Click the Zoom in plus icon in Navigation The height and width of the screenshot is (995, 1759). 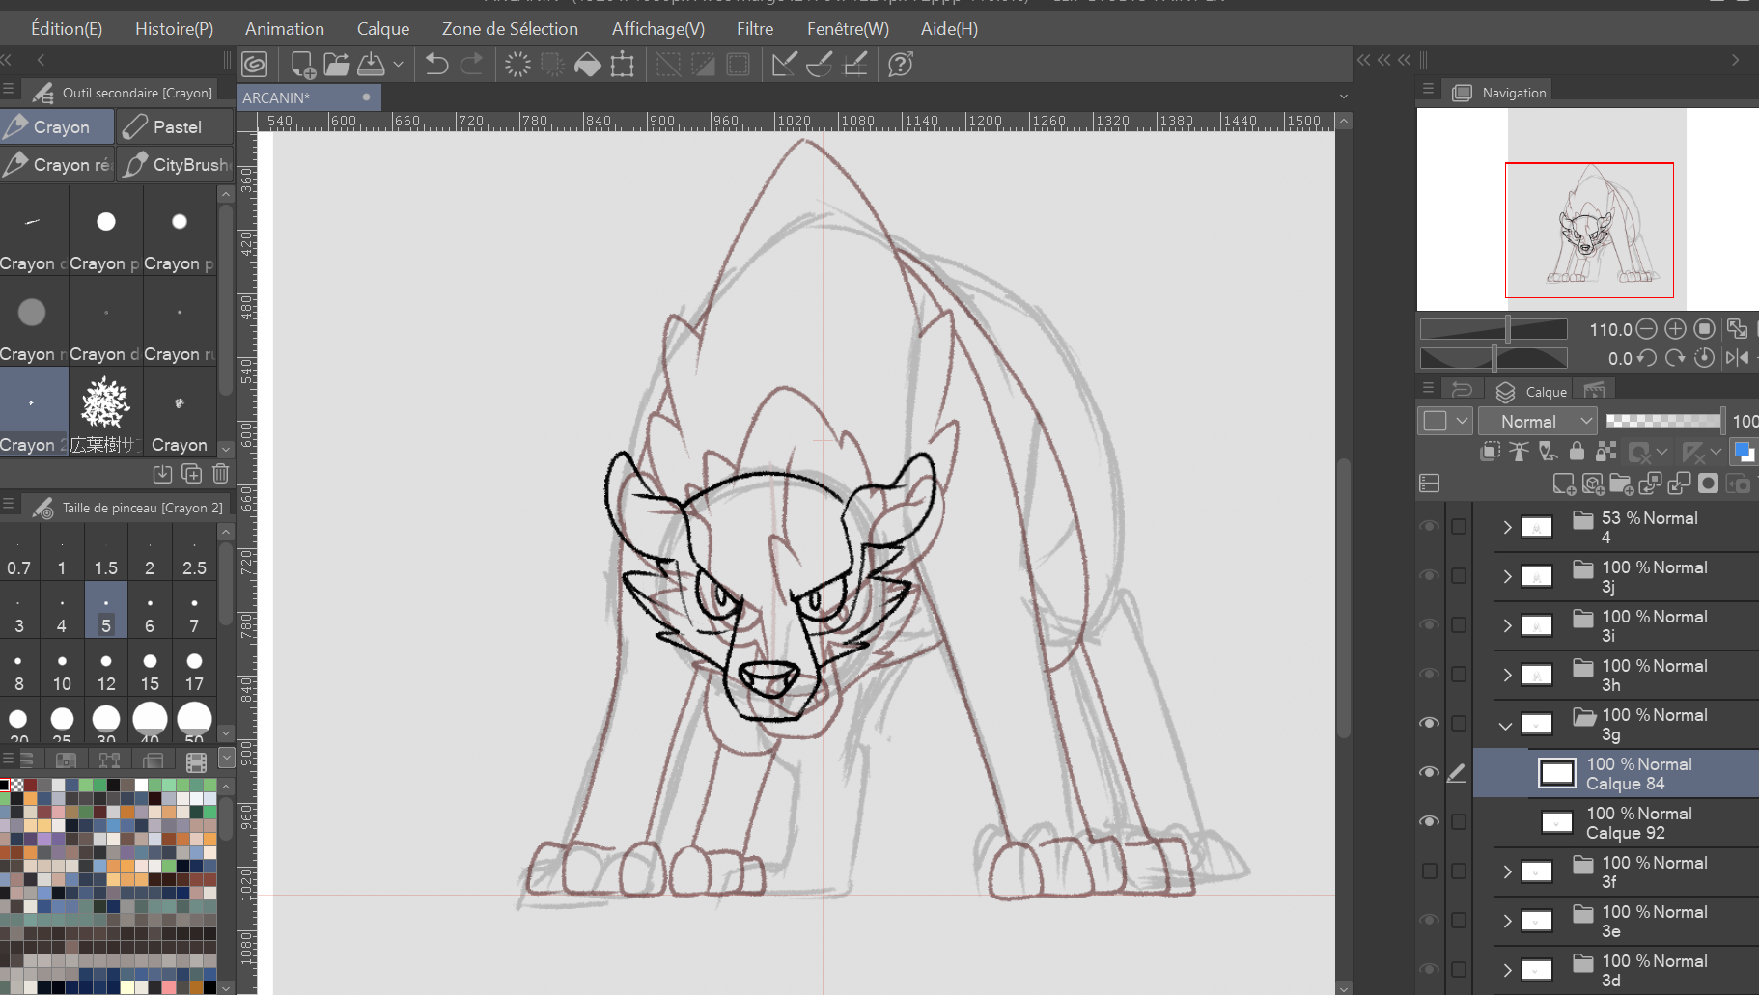point(1675,329)
